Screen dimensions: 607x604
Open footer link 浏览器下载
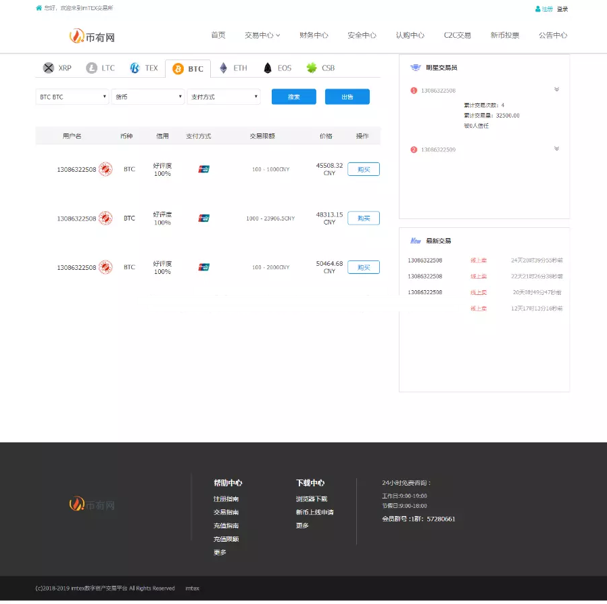(x=312, y=499)
